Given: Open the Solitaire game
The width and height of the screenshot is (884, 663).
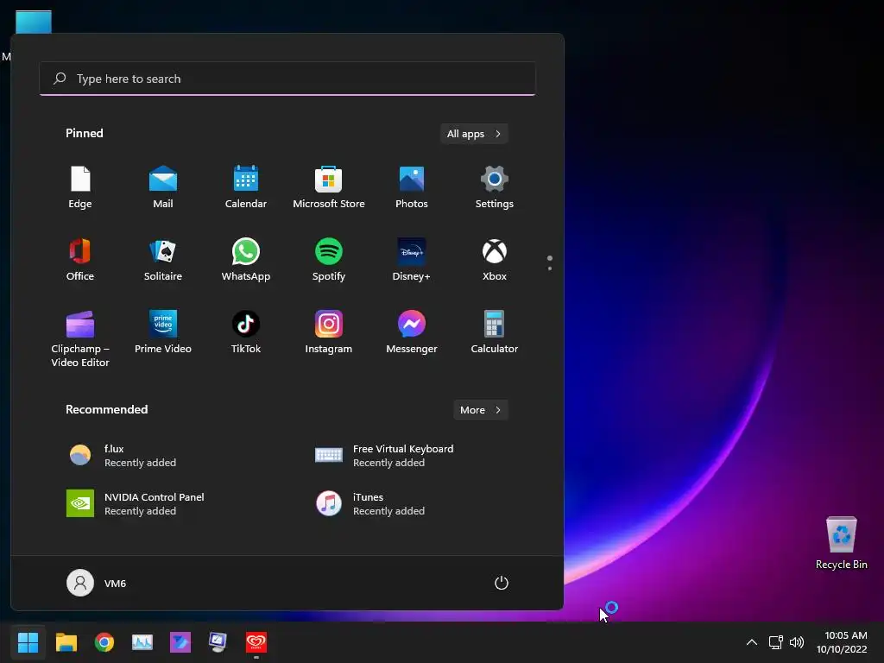Looking at the screenshot, I should pos(163,260).
